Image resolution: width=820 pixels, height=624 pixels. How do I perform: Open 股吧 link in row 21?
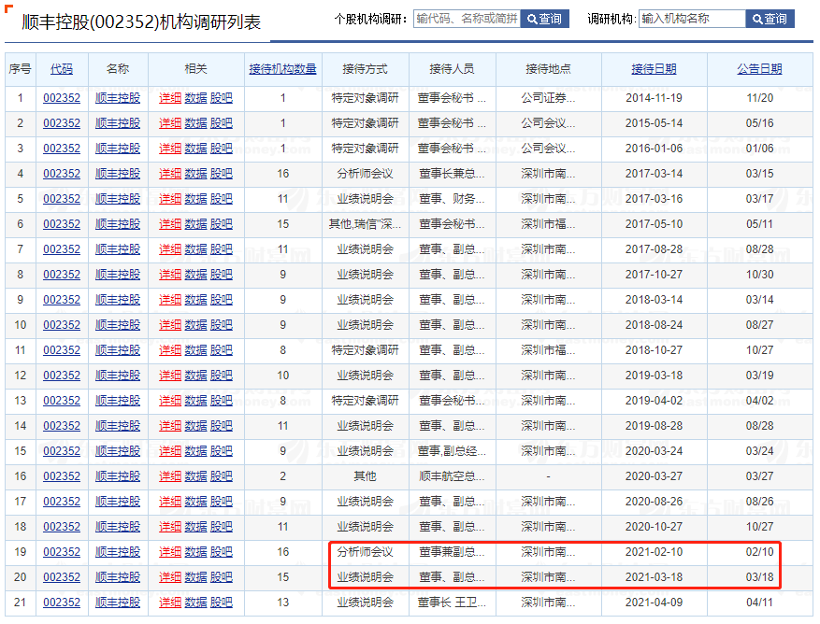(x=222, y=603)
